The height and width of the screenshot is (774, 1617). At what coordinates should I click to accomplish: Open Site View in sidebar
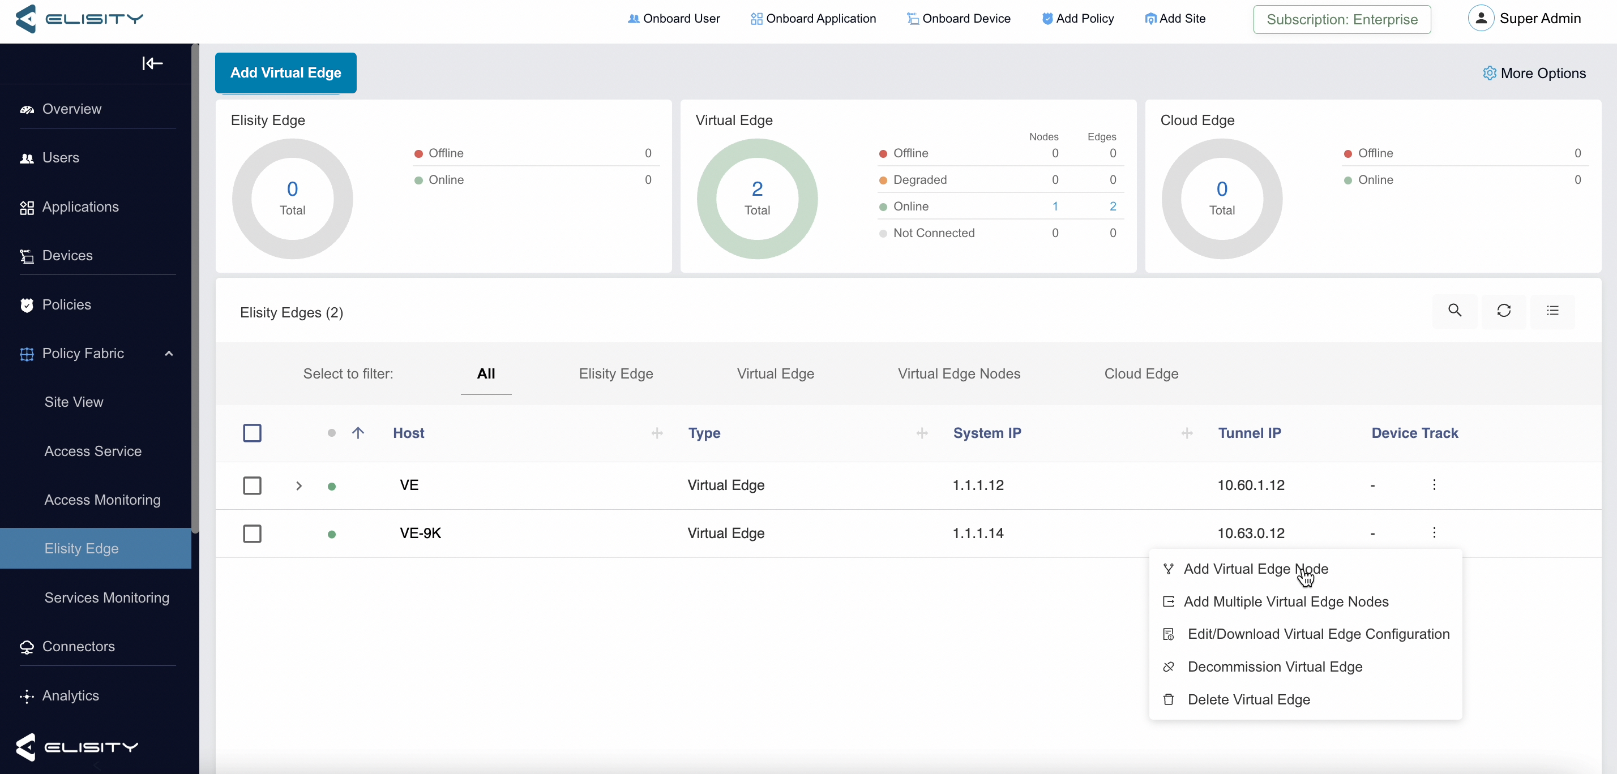[x=74, y=402]
